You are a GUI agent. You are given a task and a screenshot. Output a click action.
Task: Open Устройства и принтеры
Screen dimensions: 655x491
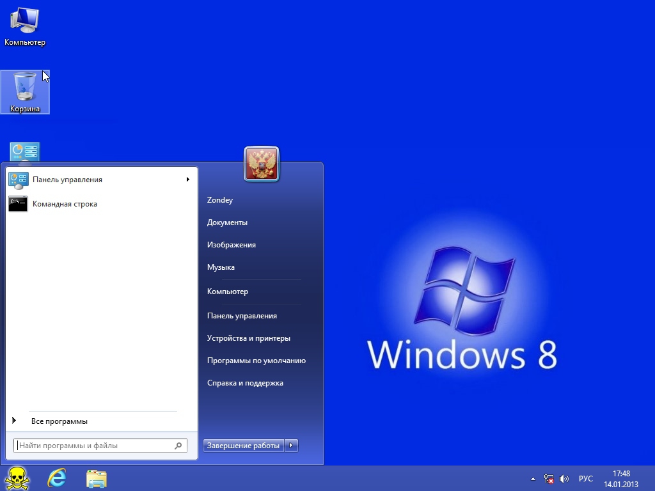248,338
